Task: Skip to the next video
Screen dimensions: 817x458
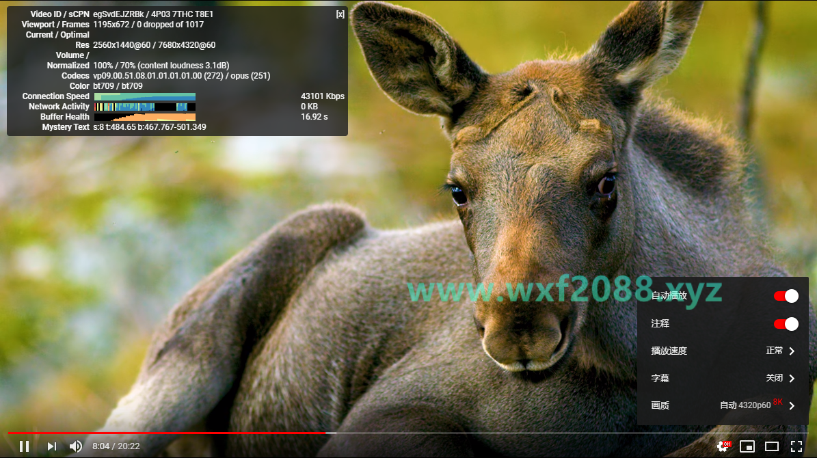Action: 51,446
